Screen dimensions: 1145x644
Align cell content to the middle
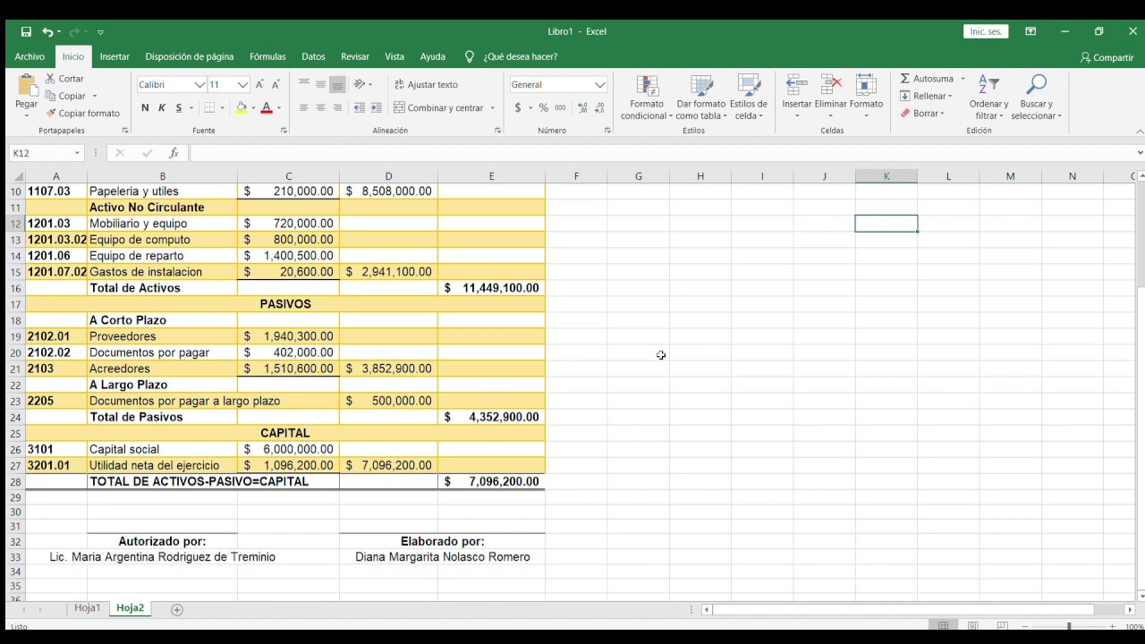(x=320, y=84)
